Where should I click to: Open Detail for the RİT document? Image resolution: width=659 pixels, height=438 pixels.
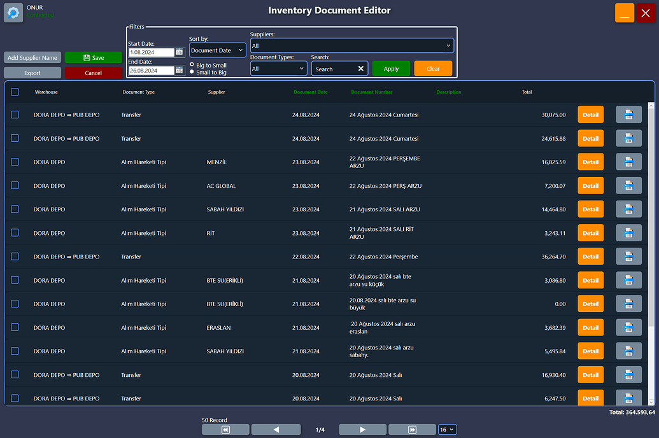[x=590, y=233]
